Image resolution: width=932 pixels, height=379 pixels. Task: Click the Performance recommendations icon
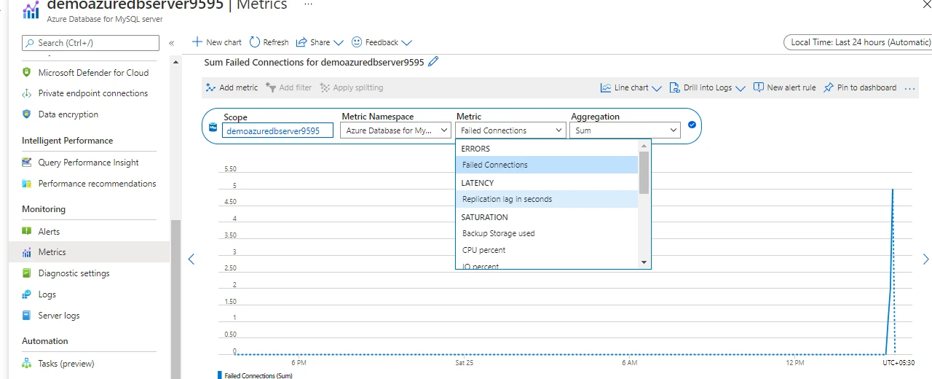click(x=27, y=184)
